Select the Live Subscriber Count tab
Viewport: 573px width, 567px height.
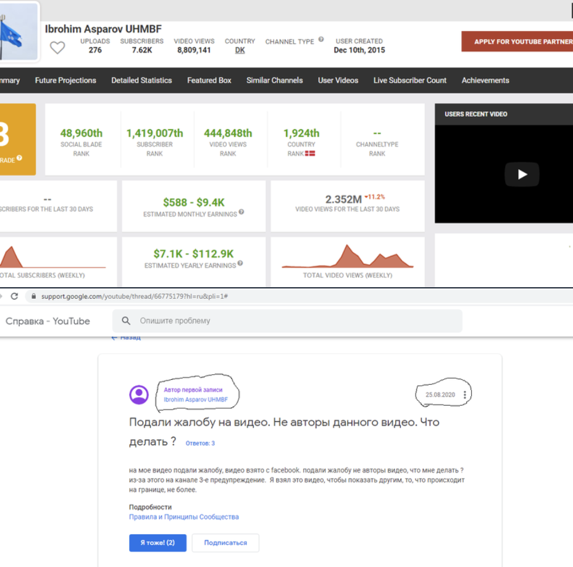click(410, 80)
